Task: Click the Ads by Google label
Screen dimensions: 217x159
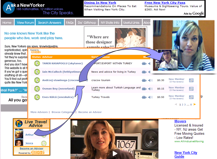Action: click(x=194, y=13)
